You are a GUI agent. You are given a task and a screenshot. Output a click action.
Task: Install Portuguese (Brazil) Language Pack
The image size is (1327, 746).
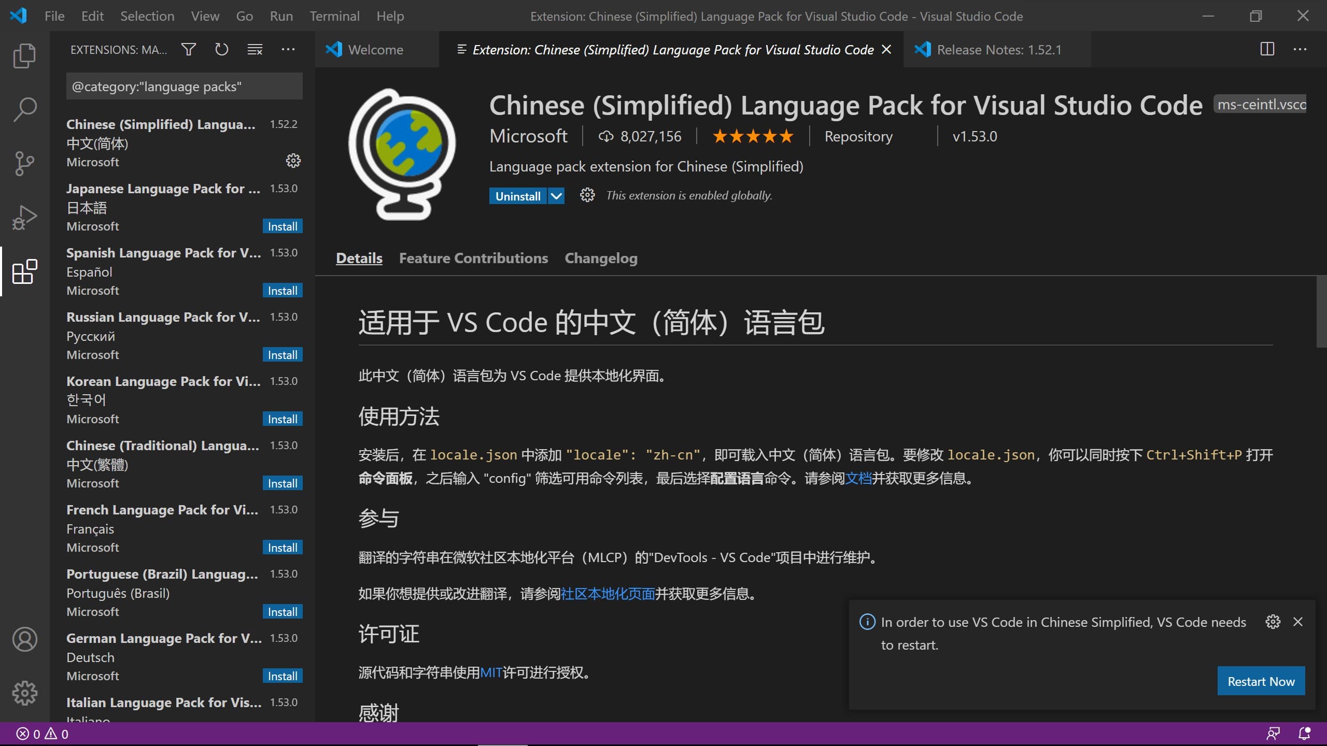283,612
